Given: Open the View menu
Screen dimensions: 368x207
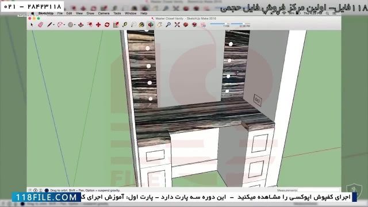Looking at the screenshot, I should coord(79,13).
